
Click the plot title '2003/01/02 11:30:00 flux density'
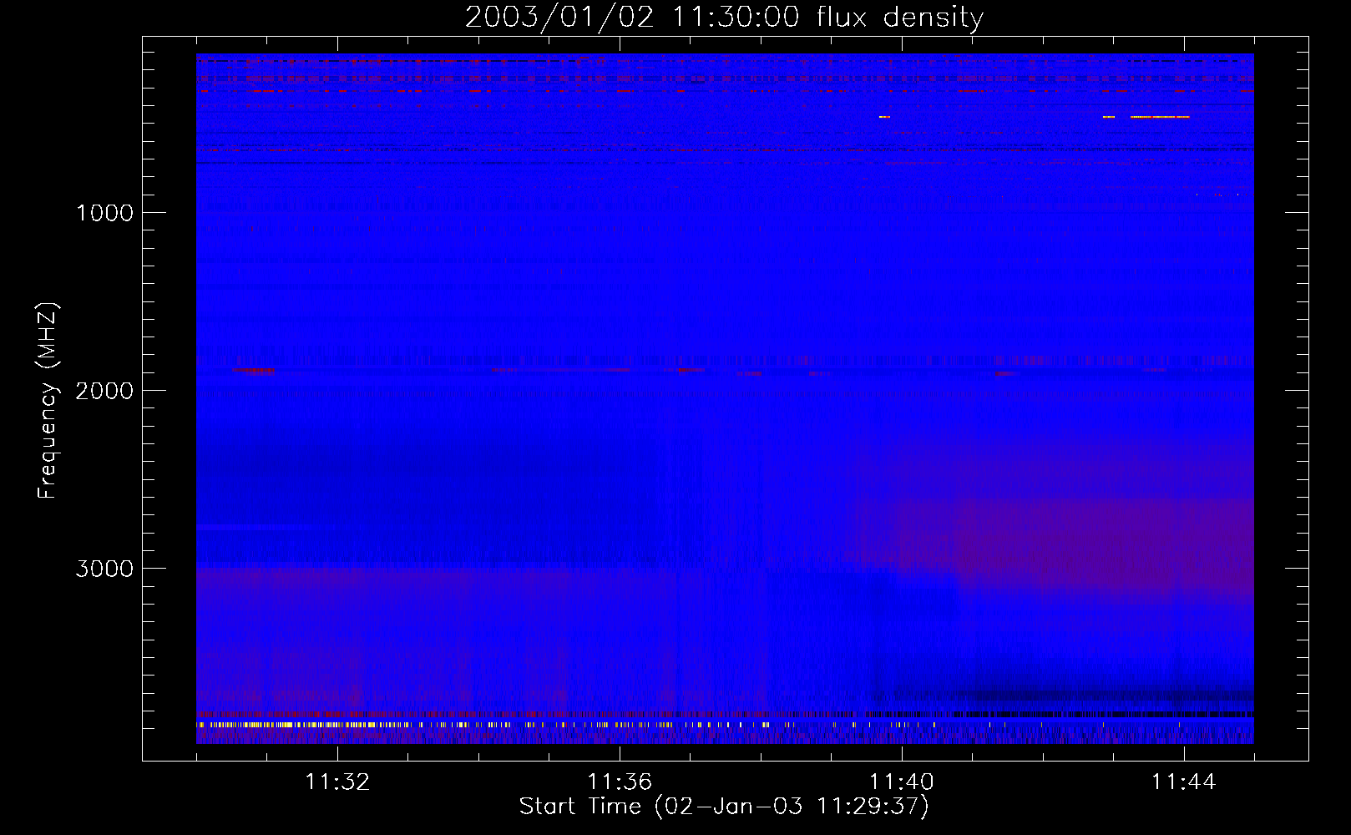click(x=724, y=18)
